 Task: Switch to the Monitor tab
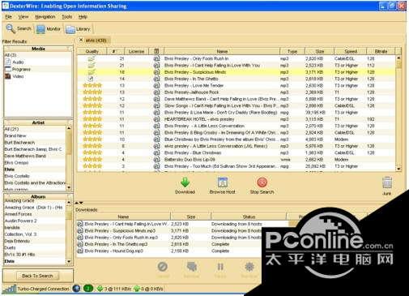point(49,29)
